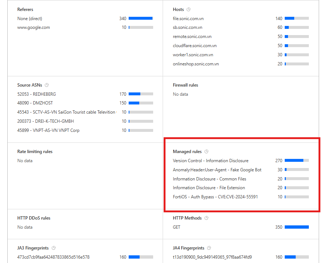322x263 pixels.
Task: Select the 45899 - VNPT-AS-VN VNPT Corp entry
Action: [48, 130]
